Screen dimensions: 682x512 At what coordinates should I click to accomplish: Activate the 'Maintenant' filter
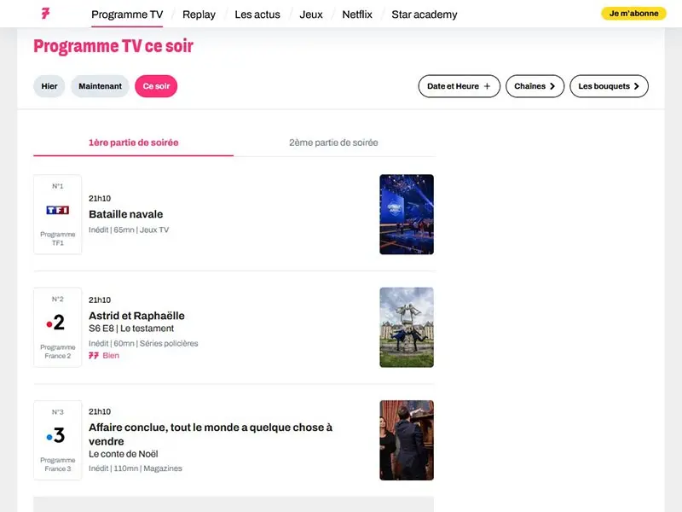point(100,86)
